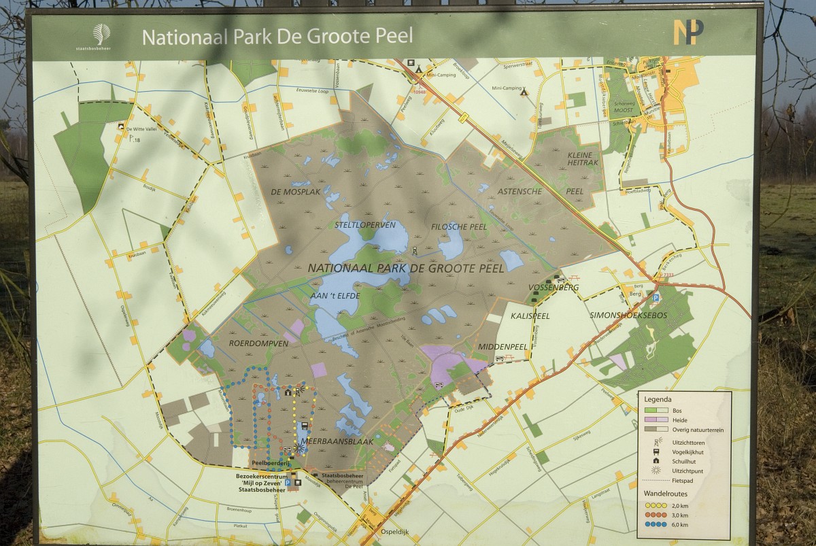The height and width of the screenshot is (546, 816).
Task: Click the Uitzichtpunt star symbol in the legend
Action: (x=655, y=470)
